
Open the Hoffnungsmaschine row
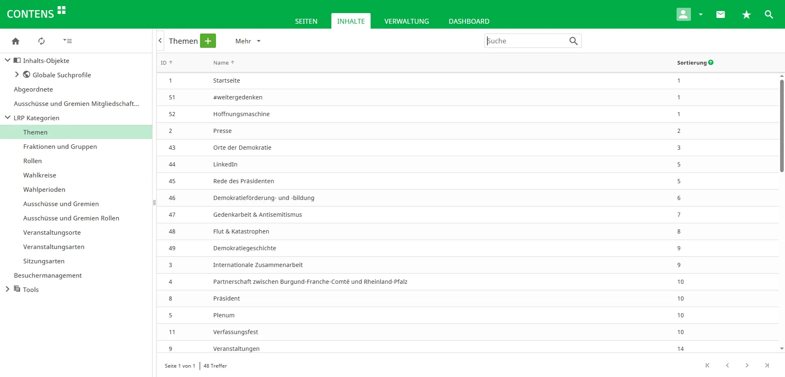pyautogui.click(x=241, y=114)
